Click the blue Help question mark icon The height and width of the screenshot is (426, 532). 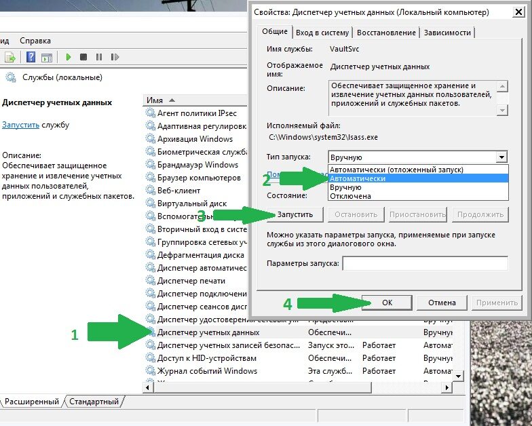tap(31, 58)
